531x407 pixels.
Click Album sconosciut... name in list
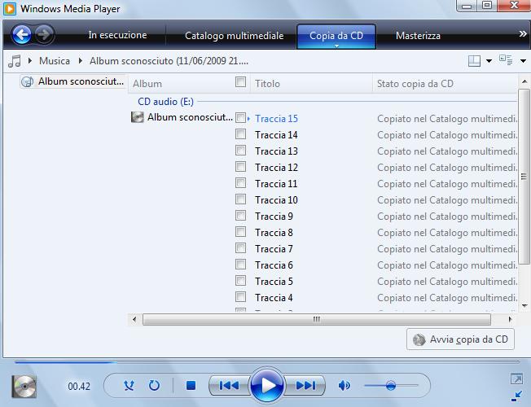[190, 117]
